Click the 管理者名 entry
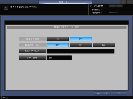 [x=96, y=9]
